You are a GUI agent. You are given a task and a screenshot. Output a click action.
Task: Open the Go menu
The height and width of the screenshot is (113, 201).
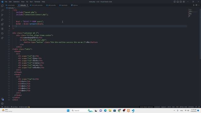pyautogui.click(x=27, y=2)
